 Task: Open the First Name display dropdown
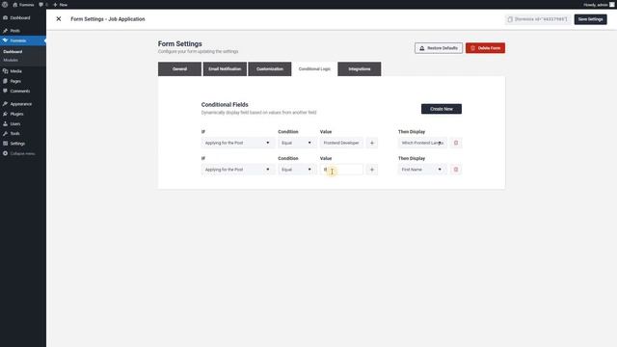pos(422,170)
